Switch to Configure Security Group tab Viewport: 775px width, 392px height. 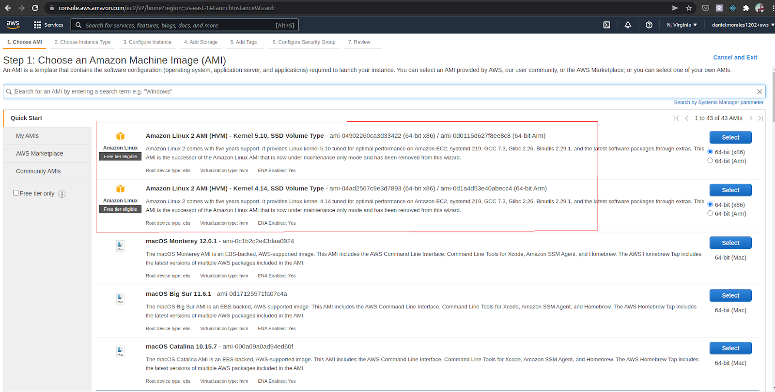tap(304, 42)
